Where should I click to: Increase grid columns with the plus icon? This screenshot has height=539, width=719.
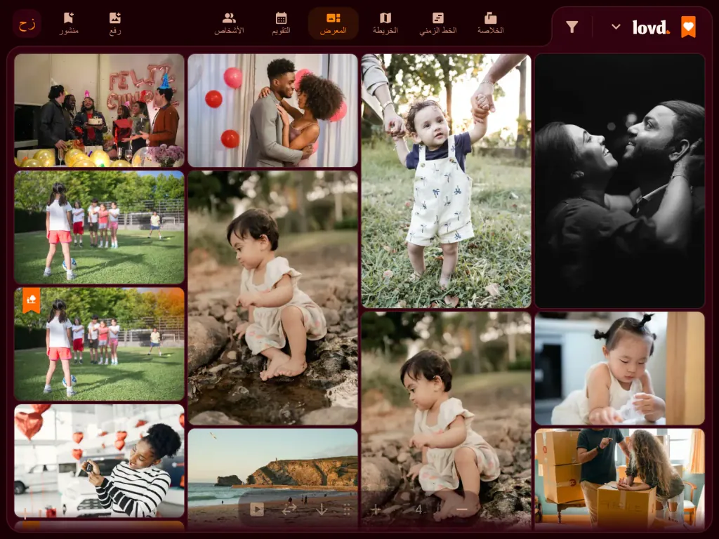[376, 510]
